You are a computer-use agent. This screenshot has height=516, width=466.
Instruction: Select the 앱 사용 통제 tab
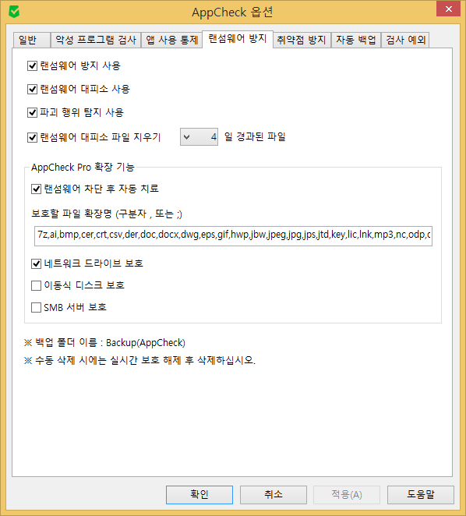(171, 41)
